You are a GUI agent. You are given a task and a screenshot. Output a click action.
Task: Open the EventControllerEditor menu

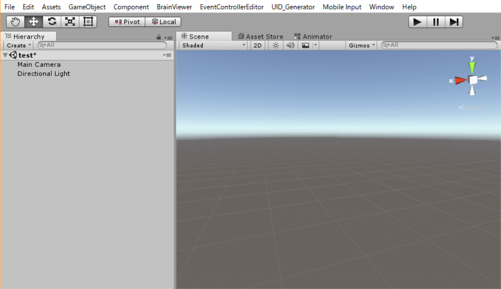click(x=232, y=7)
